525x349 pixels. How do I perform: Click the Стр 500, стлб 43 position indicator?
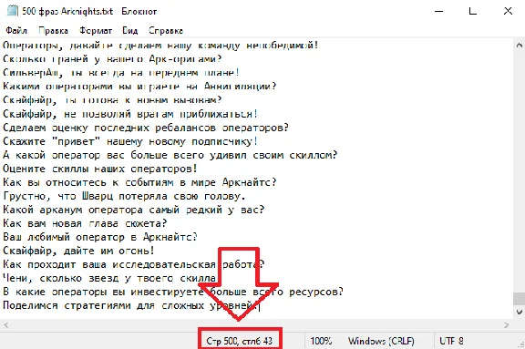pyautogui.click(x=240, y=341)
